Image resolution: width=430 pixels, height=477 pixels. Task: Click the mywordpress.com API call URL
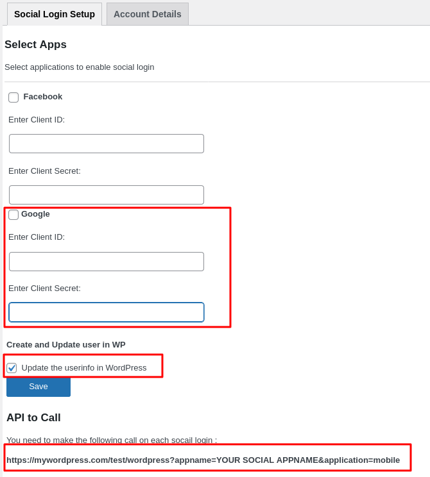pos(203,460)
